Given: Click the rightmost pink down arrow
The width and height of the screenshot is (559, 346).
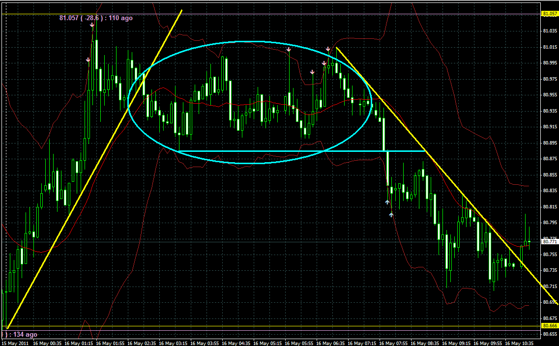Looking at the screenshot, I should pos(328,49).
